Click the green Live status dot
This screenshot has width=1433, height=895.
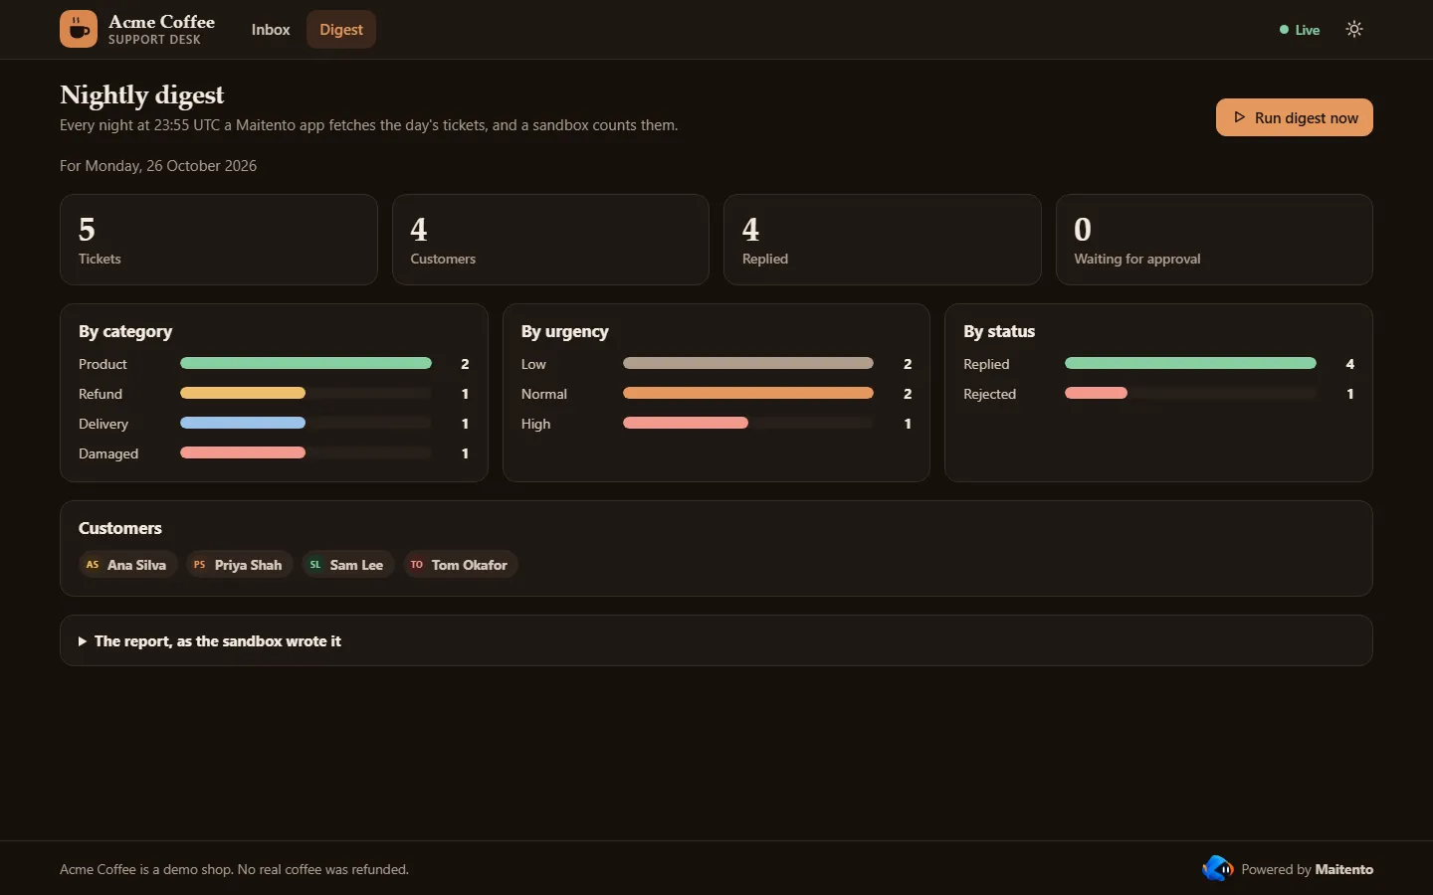click(1284, 30)
